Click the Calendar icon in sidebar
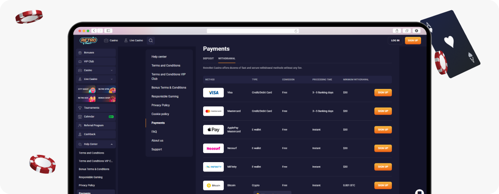The width and height of the screenshot is (499, 194). pos(80,116)
